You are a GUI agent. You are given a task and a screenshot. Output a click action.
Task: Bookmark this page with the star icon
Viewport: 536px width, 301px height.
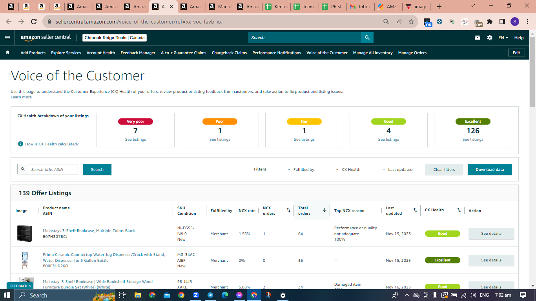pyautogui.click(x=411, y=22)
